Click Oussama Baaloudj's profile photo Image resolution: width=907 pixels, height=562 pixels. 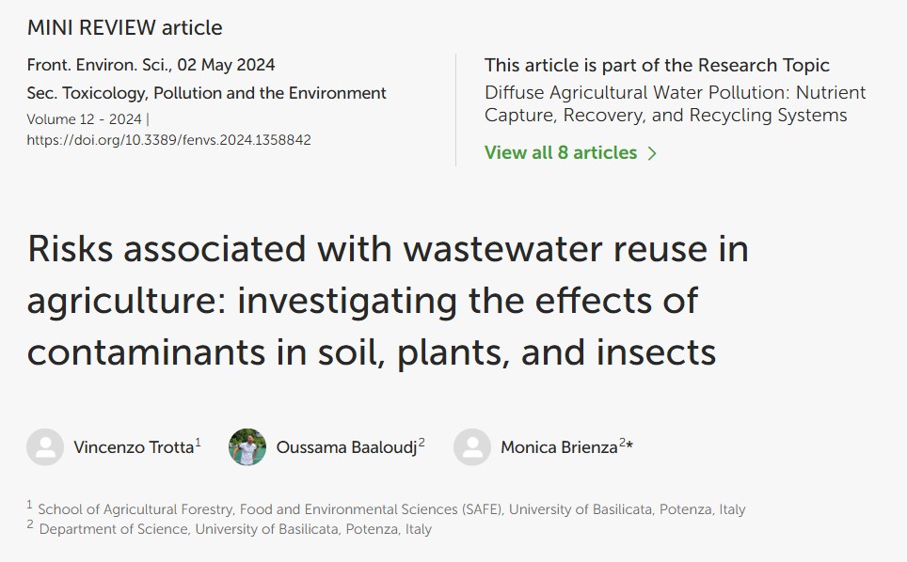tap(247, 447)
